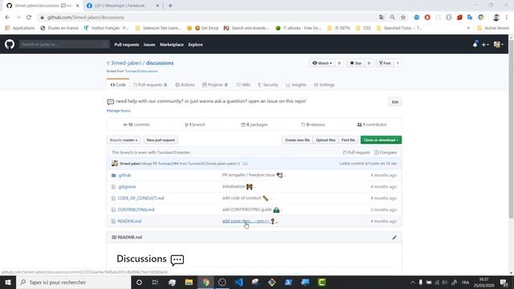View the 0 packages link
The width and height of the screenshot is (514, 289).
pyautogui.click(x=254, y=124)
